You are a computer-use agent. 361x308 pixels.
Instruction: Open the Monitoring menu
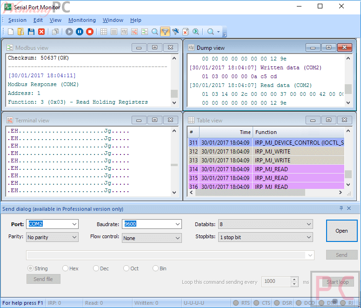tap(82, 20)
